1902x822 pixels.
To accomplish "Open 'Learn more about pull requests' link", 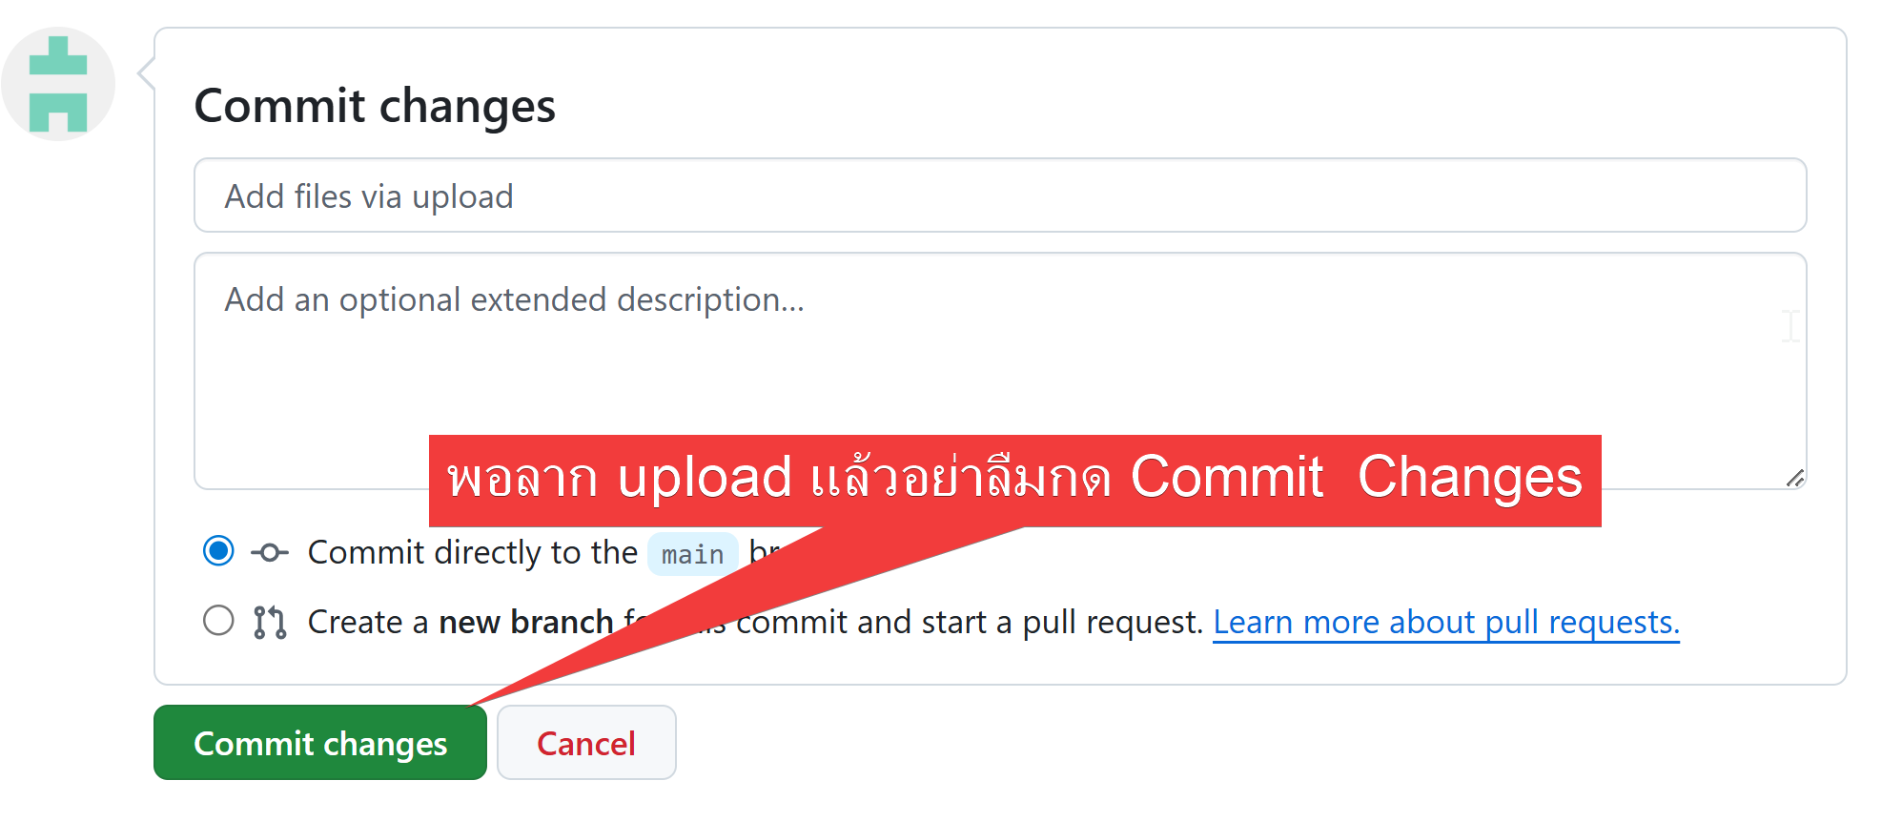I will (x=1445, y=622).
